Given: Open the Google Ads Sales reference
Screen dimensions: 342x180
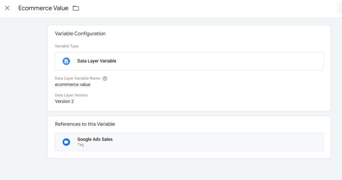Looking at the screenshot, I should pos(189,142).
